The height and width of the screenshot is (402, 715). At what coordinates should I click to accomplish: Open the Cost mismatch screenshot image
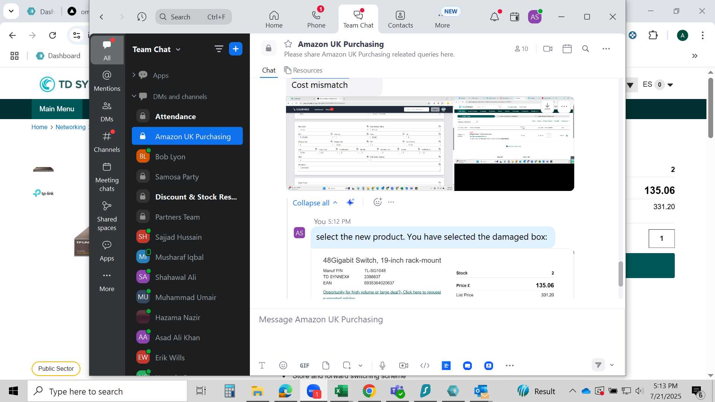430,144
